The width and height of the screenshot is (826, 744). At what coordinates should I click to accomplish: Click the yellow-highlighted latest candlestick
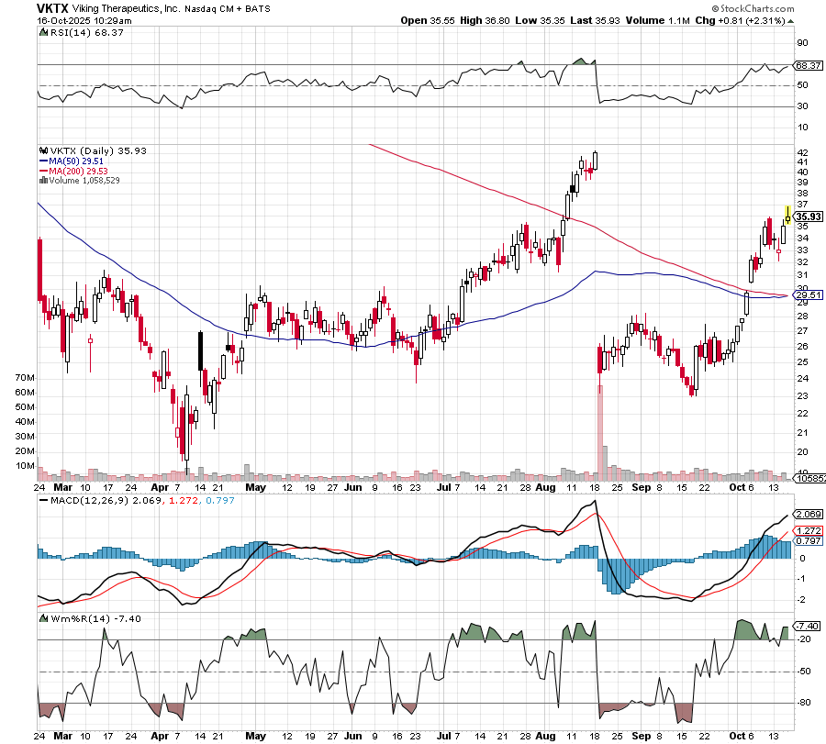coord(787,217)
